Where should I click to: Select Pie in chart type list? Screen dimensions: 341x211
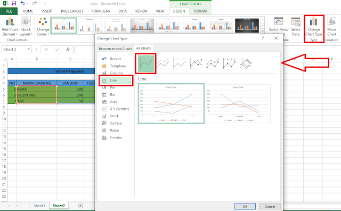[112, 87]
